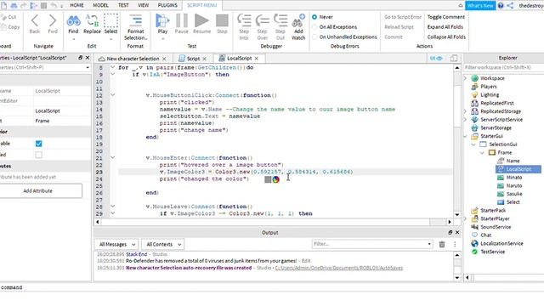Collapse MouseButton1Click fold at line 12
The height and width of the screenshot is (306, 544).
pyautogui.click(x=112, y=94)
